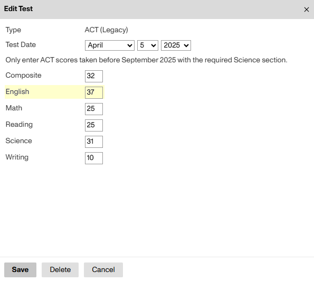Image resolution: width=314 pixels, height=281 pixels.
Task: Cancel editing the test
Action: point(103,270)
